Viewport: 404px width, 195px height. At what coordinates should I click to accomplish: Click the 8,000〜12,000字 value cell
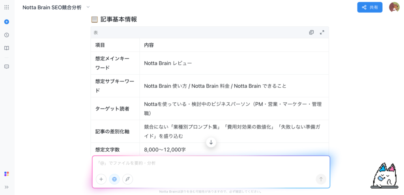pyautogui.click(x=234, y=149)
